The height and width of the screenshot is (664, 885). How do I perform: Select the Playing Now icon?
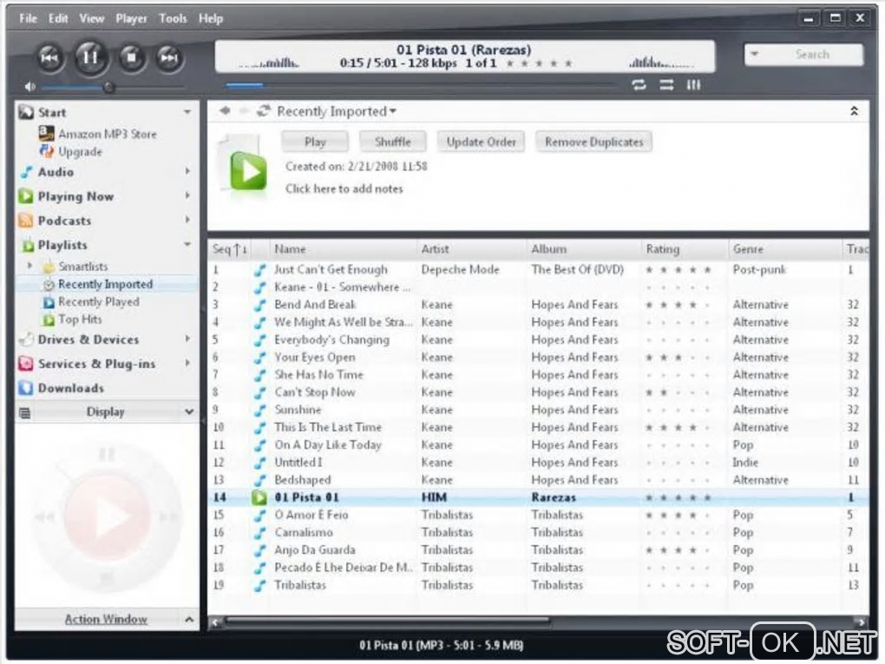(x=26, y=196)
